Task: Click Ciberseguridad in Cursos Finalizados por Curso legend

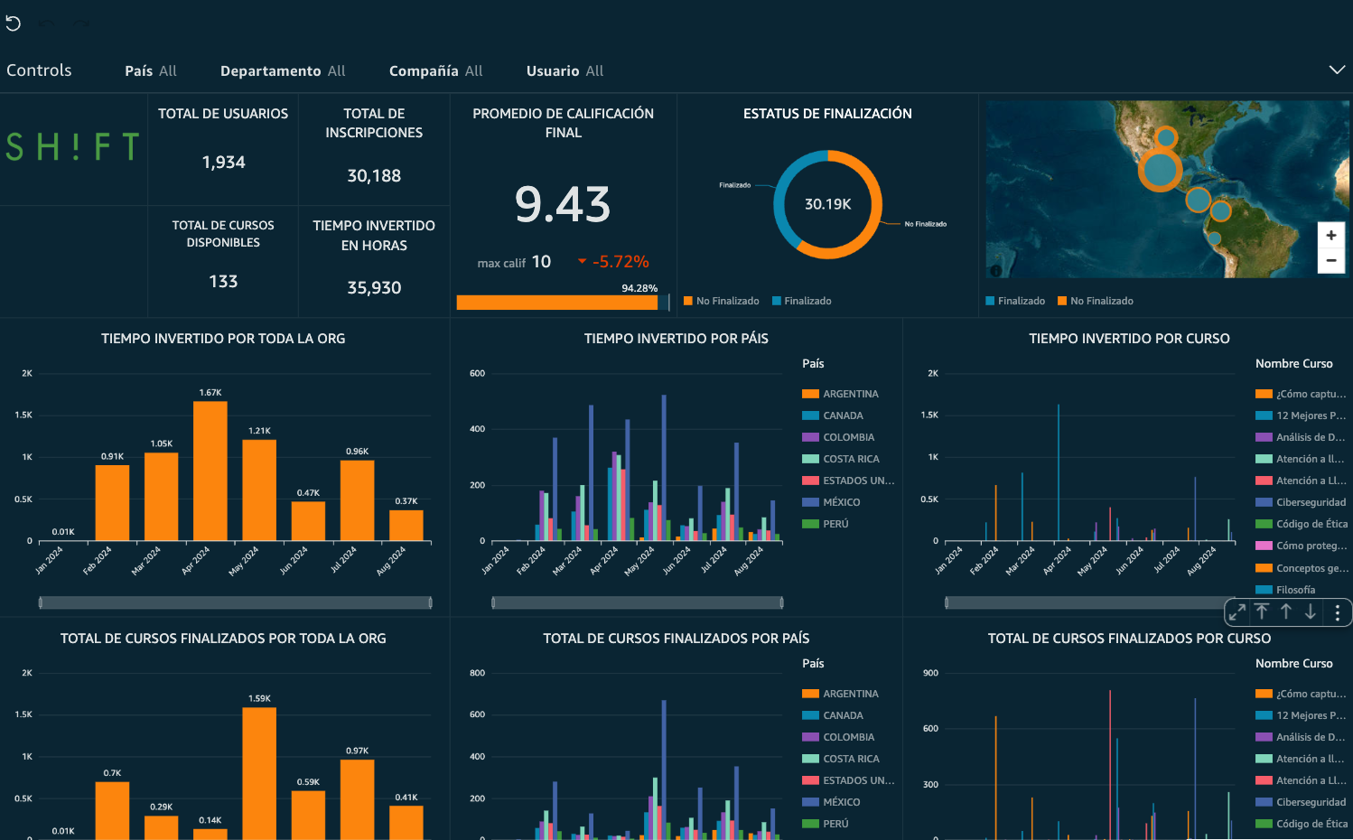Action: 1301,802
